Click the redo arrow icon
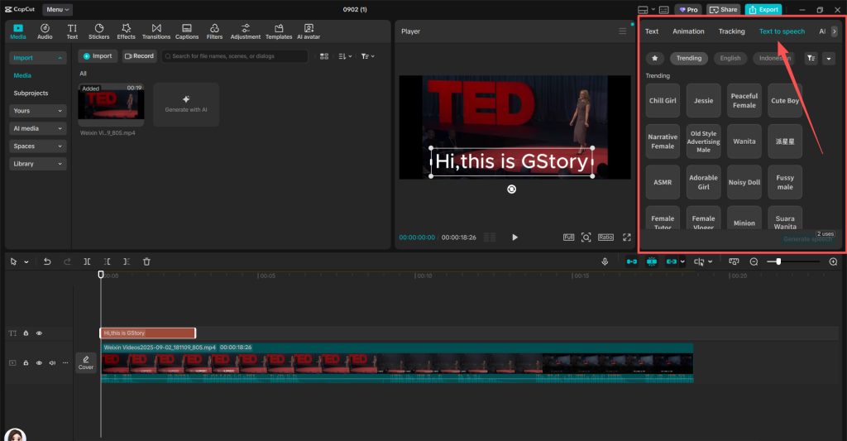Viewport: 847px width, 441px height. [67, 261]
